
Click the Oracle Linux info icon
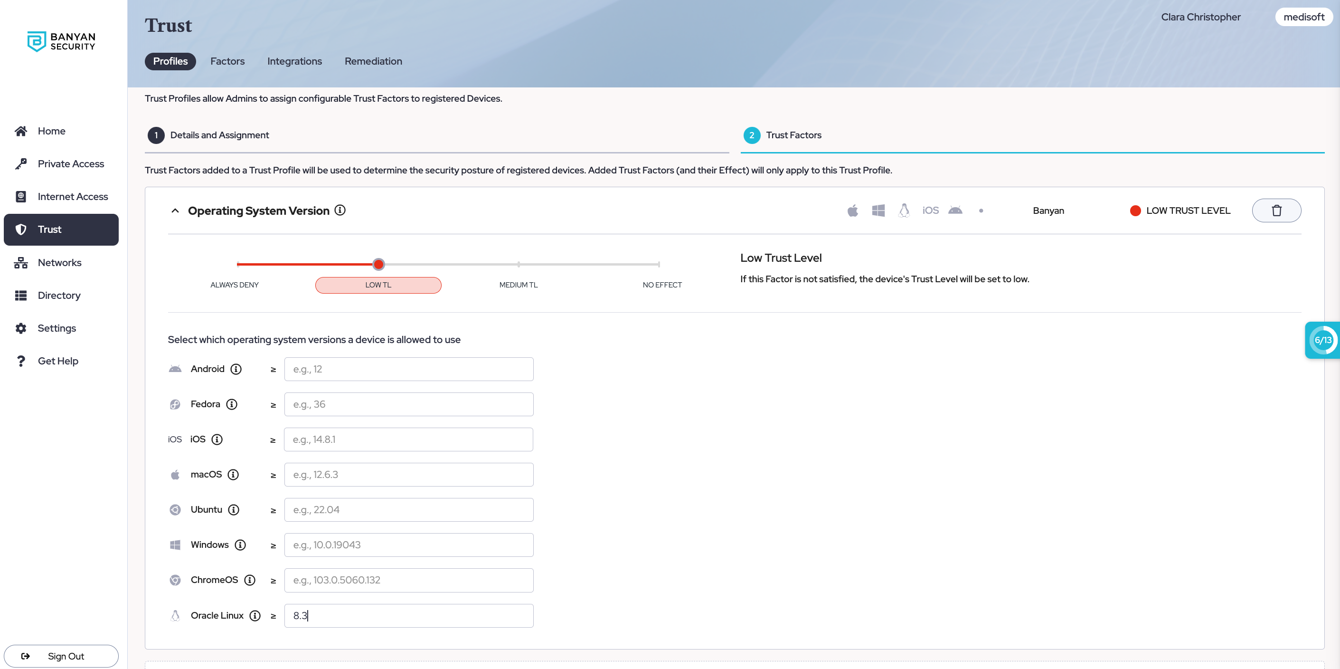click(x=255, y=615)
